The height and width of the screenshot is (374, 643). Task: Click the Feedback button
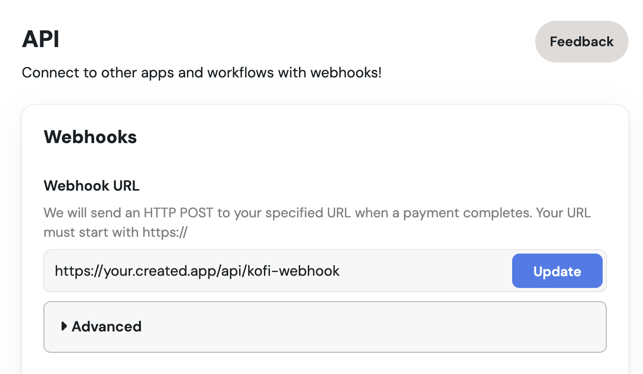(x=581, y=42)
